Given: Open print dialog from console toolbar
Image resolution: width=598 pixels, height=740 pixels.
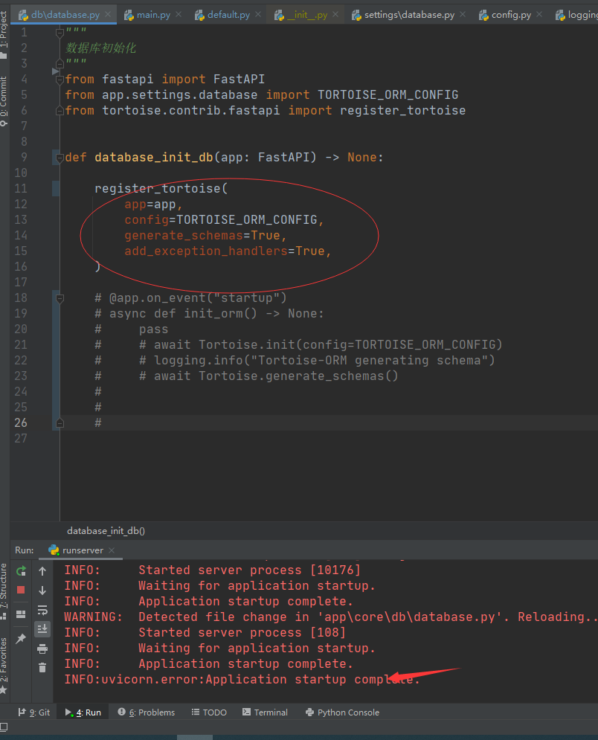Looking at the screenshot, I should point(42,650).
